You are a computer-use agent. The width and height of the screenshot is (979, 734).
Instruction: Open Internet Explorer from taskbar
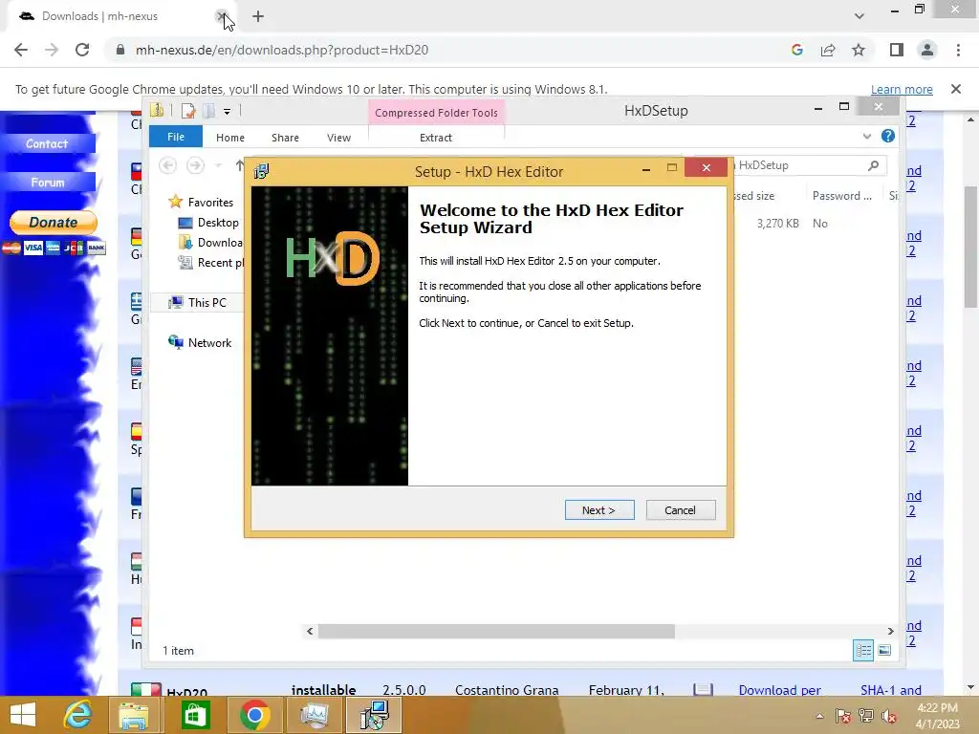point(78,715)
